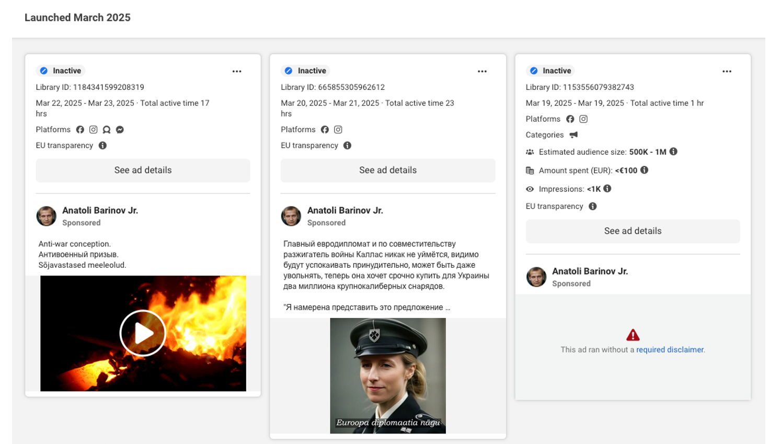Click the uniformed woman image in second ad
Screen dimensions: 769x444
click(387, 375)
